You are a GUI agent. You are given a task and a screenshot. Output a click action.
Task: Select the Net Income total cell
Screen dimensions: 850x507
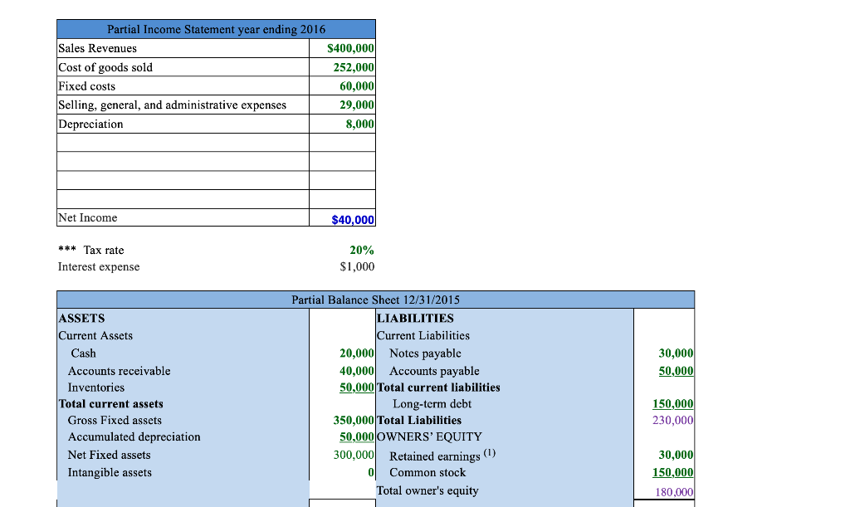(354, 217)
